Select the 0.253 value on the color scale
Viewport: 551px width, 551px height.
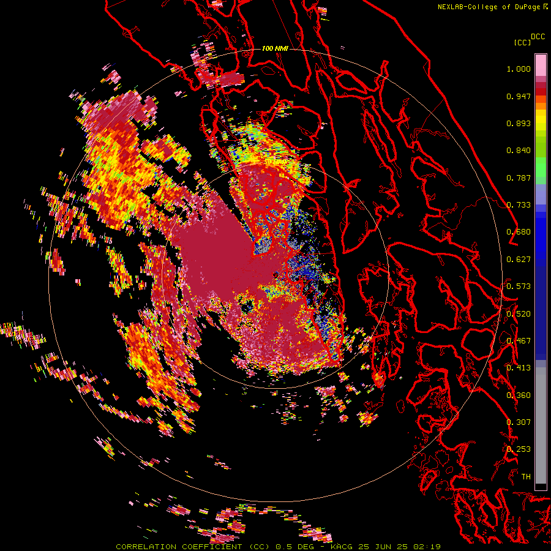coord(519,449)
